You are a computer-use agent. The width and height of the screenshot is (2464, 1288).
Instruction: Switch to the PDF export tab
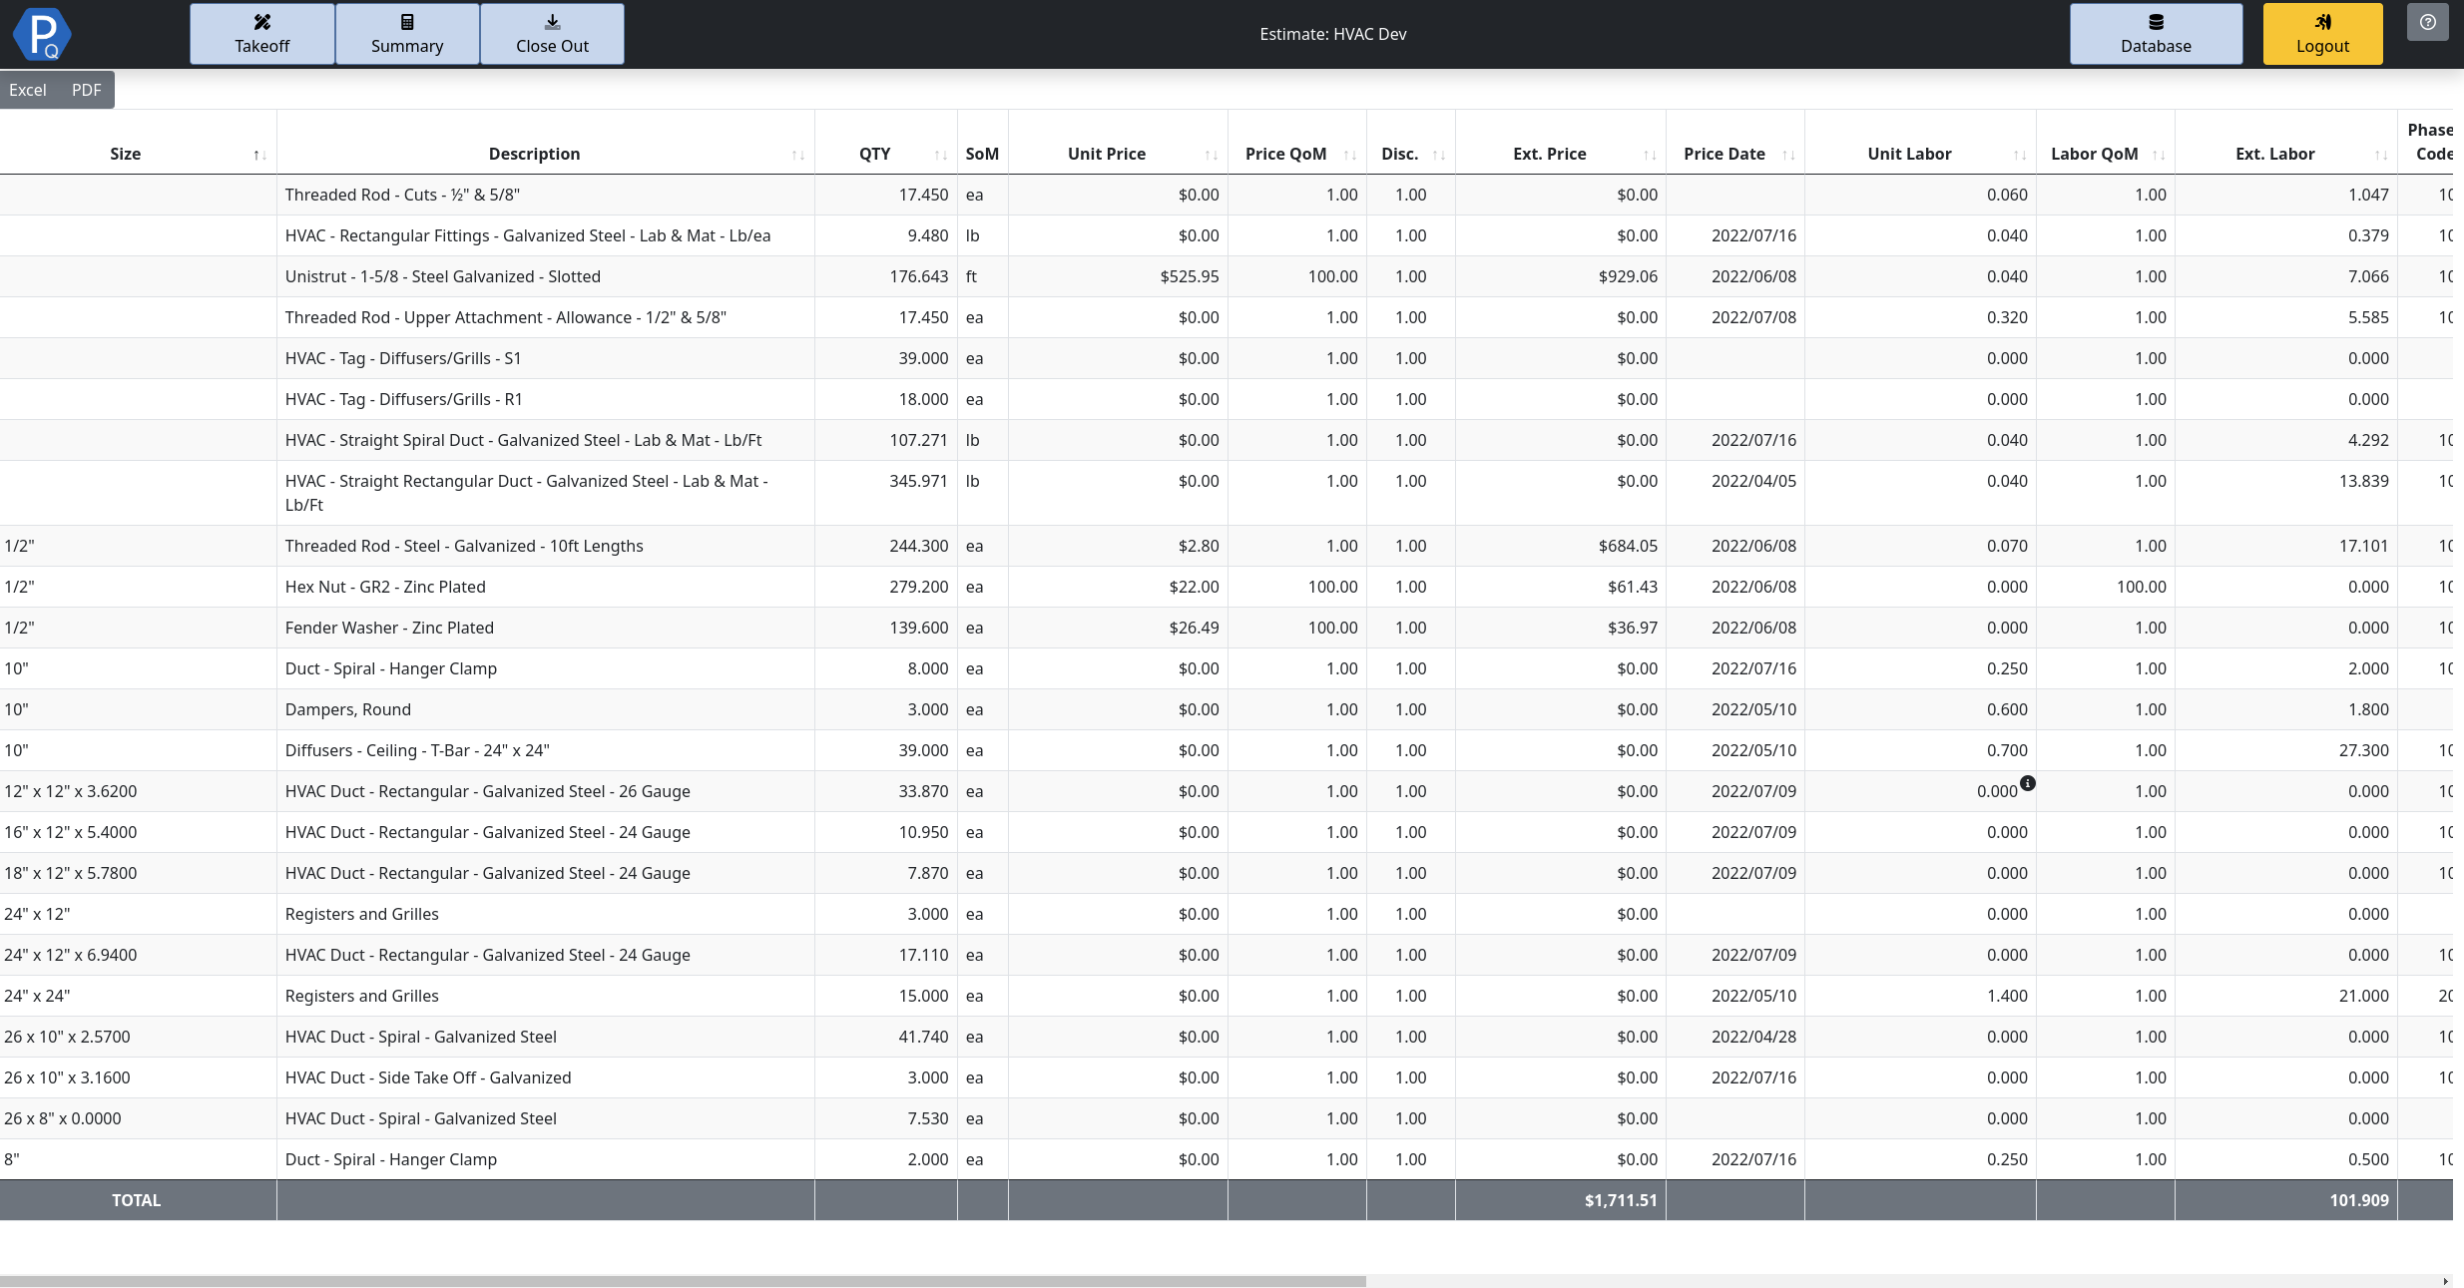tap(86, 89)
